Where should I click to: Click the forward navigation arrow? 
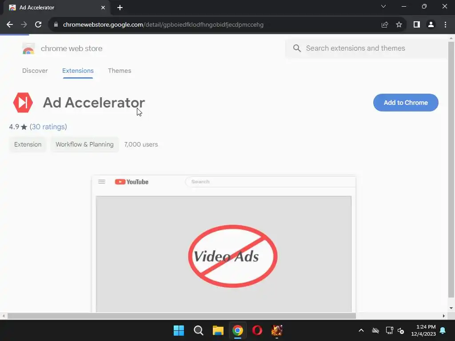(24, 25)
